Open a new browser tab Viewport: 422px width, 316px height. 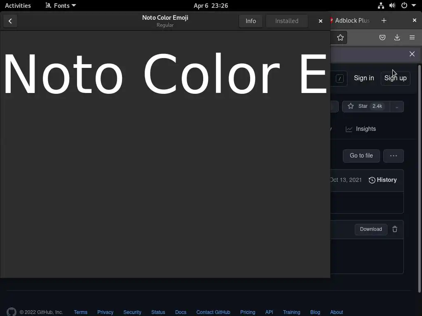[384, 21]
